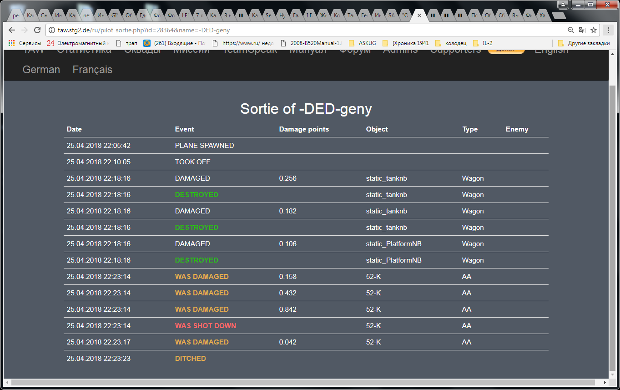Viewport: 620px width, 390px height.
Task: Reload the page with refresh icon
Action: pyautogui.click(x=37, y=30)
